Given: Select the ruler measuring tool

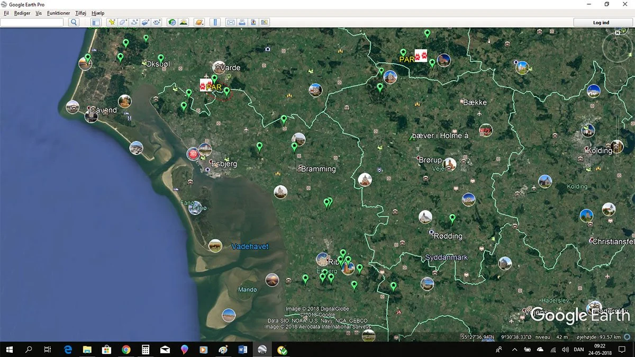Looking at the screenshot, I should click(215, 22).
